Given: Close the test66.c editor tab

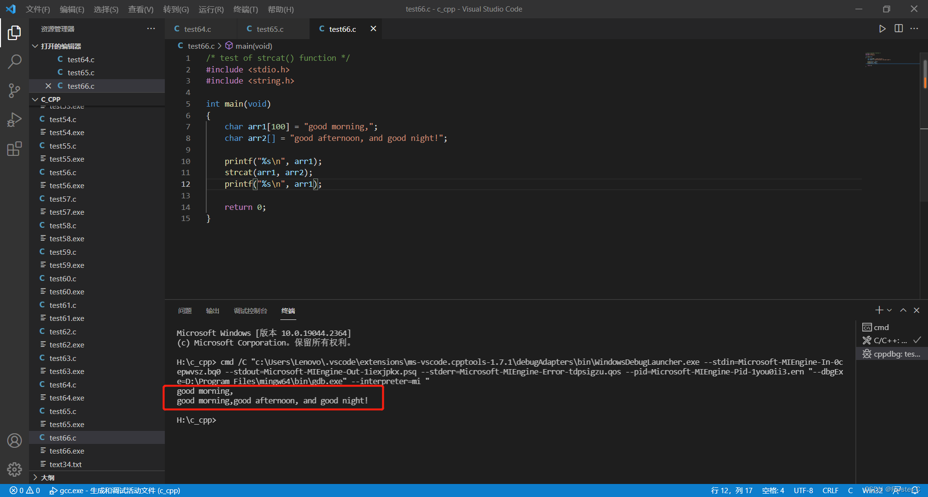Looking at the screenshot, I should tap(373, 29).
